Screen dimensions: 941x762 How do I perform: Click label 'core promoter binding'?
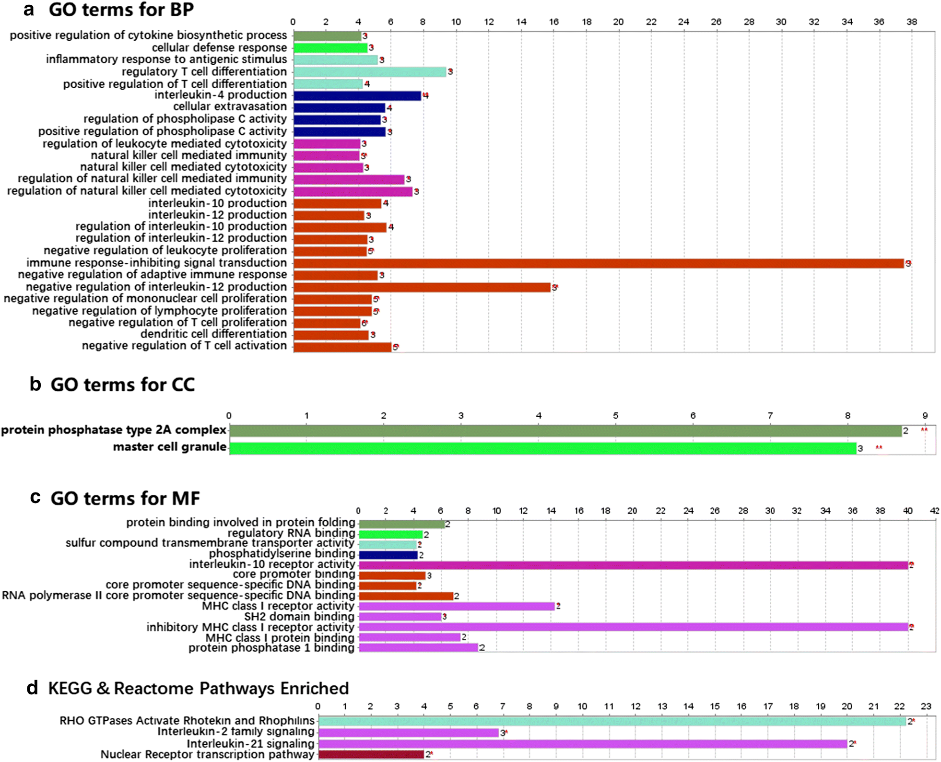point(294,574)
